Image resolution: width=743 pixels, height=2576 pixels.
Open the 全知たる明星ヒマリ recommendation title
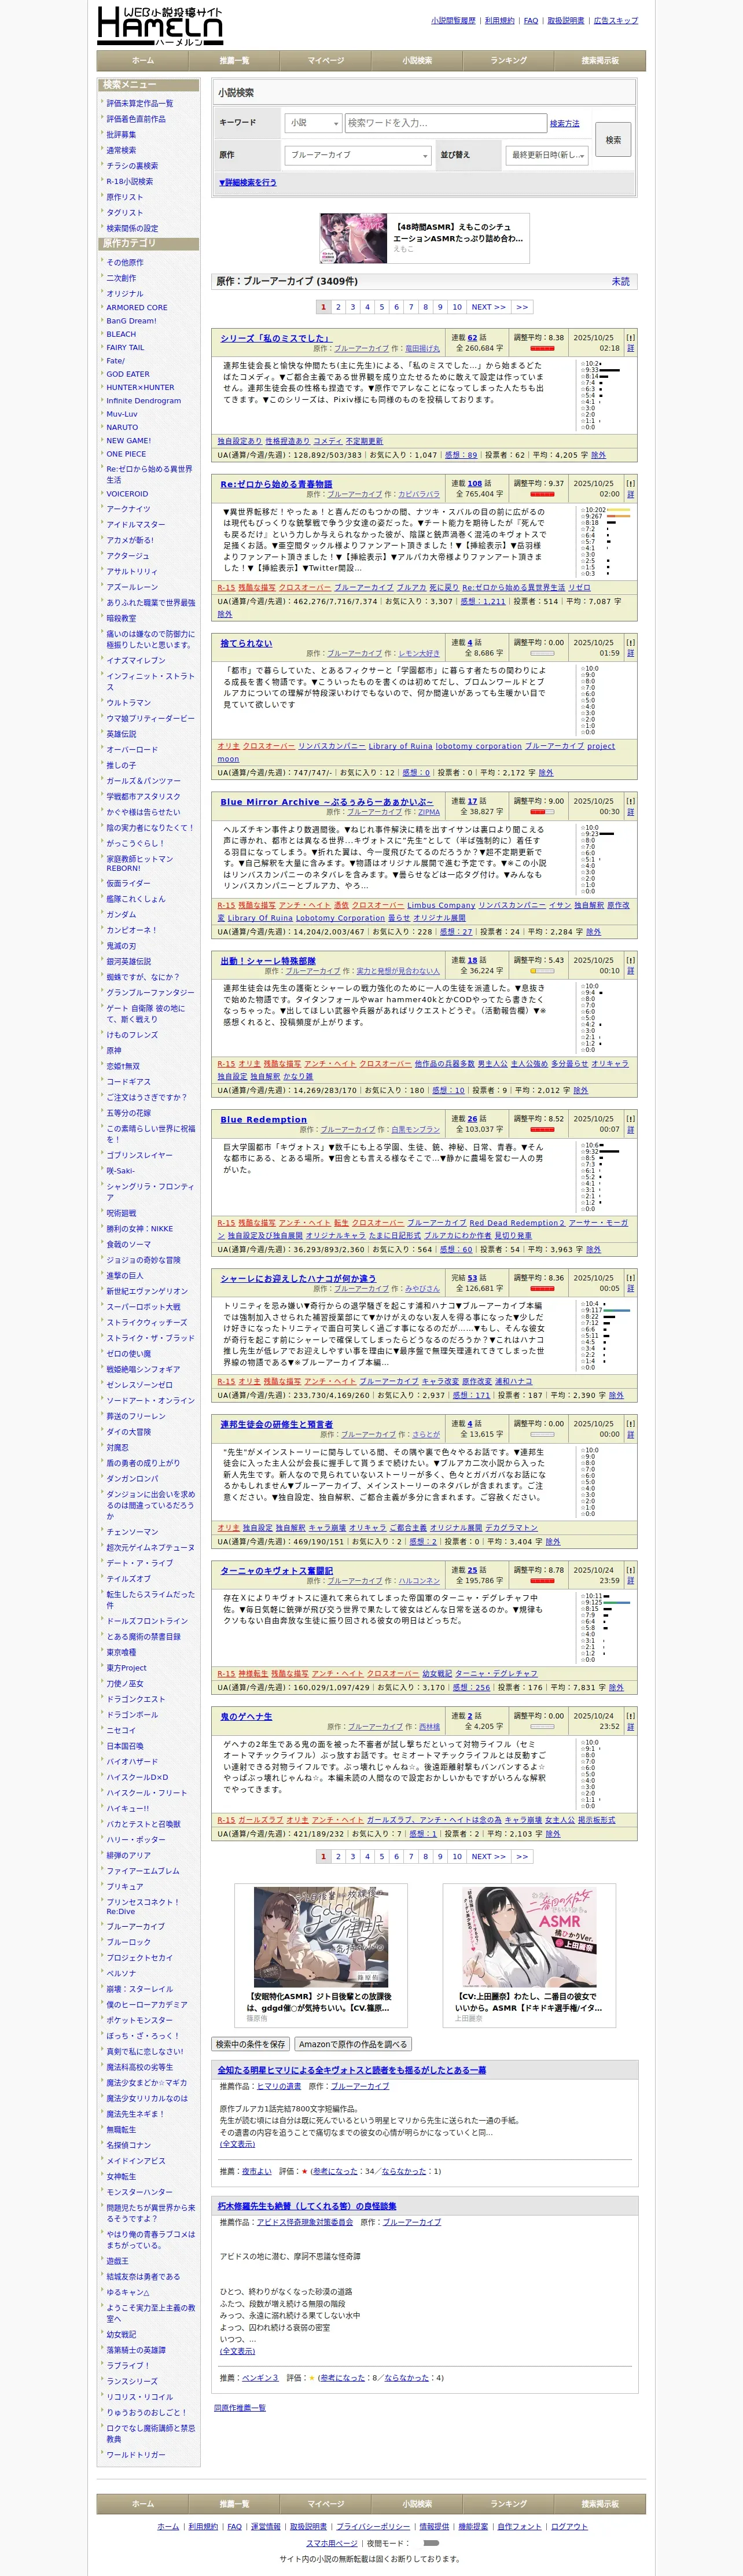pyautogui.click(x=352, y=2070)
